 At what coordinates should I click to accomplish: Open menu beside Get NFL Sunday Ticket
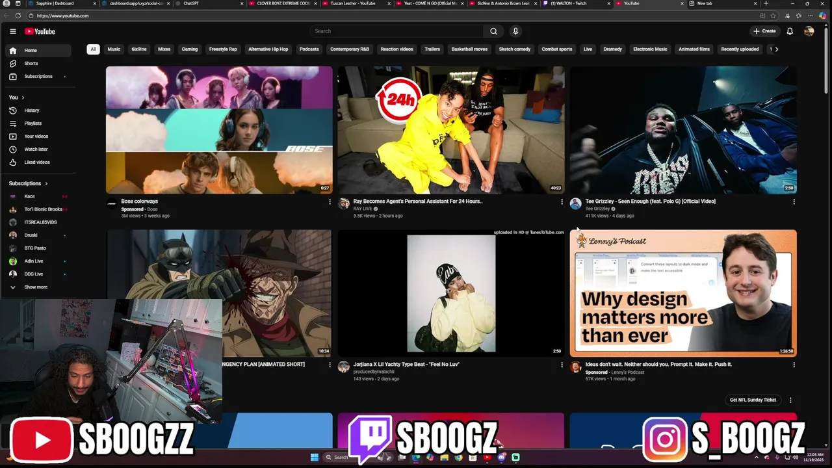tap(790, 400)
